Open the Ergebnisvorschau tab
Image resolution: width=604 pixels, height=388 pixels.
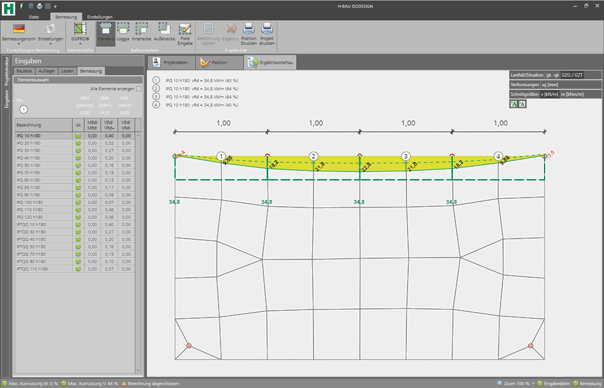270,63
